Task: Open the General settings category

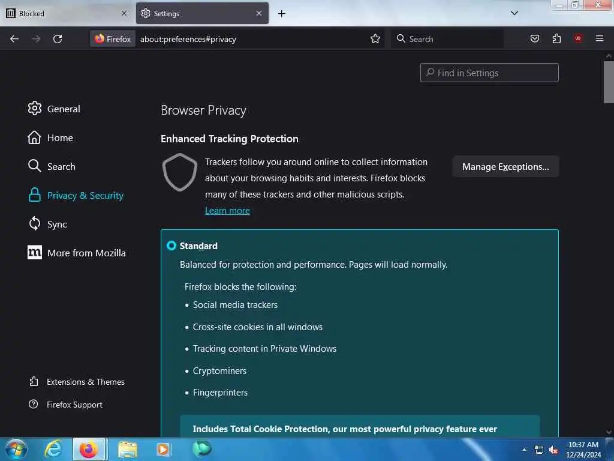Action: 53,109
